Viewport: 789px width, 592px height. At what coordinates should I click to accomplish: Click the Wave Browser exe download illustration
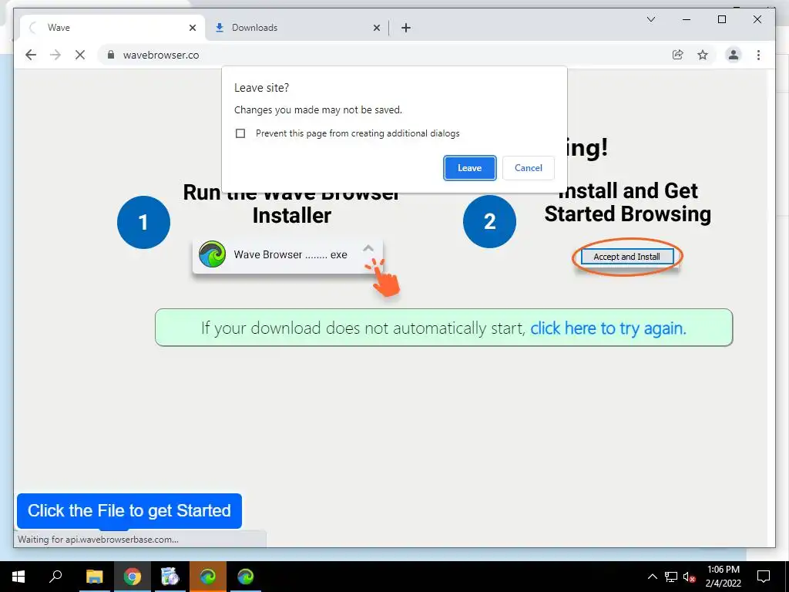click(x=287, y=254)
